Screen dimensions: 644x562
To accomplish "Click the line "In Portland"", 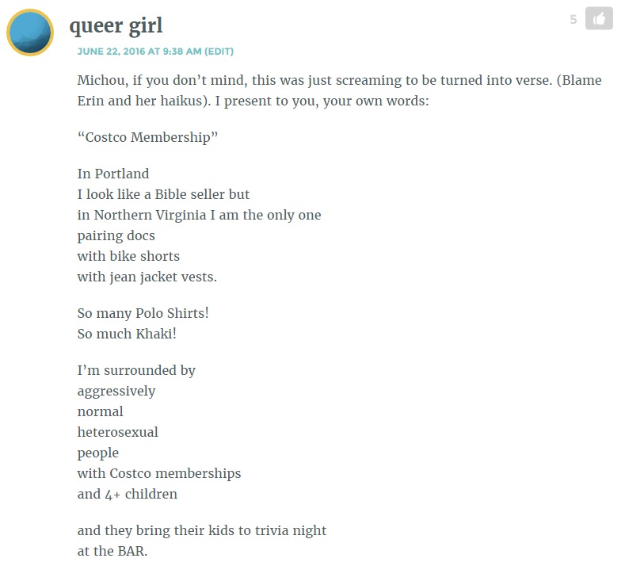I will pyautogui.click(x=113, y=174).
